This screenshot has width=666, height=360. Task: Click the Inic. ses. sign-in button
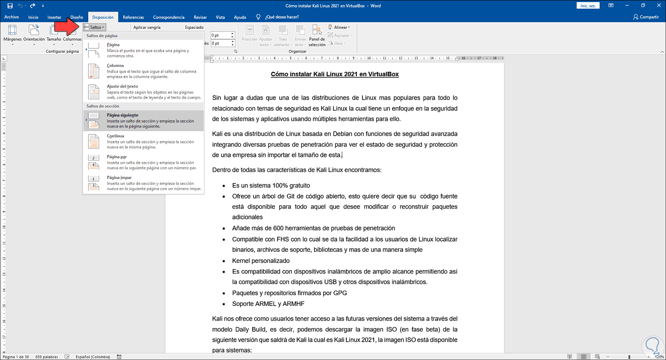[x=588, y=6]
